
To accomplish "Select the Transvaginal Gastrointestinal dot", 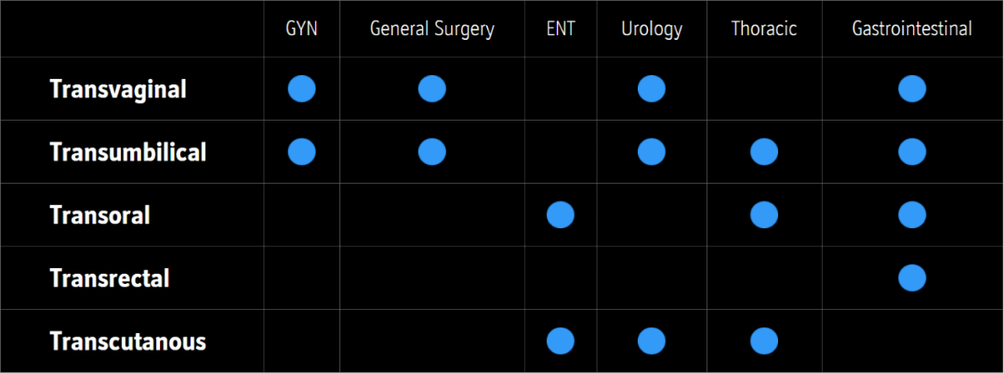I will (x=912, y=89).
